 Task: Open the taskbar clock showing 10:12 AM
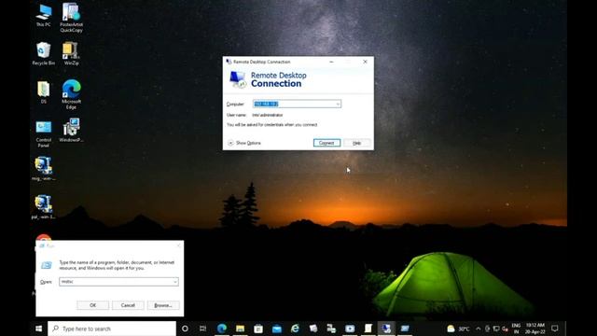point(535,329)
